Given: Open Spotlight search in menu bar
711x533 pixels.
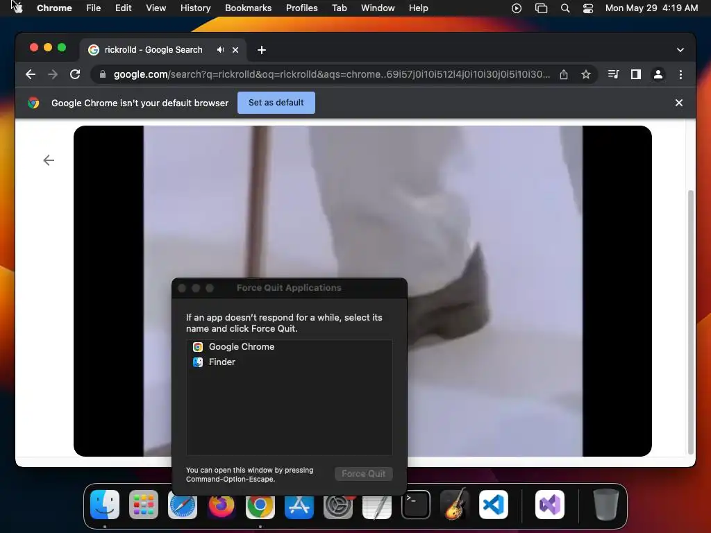Looking at the screenshot, I should pyautogui.click(x=565, y=8).
